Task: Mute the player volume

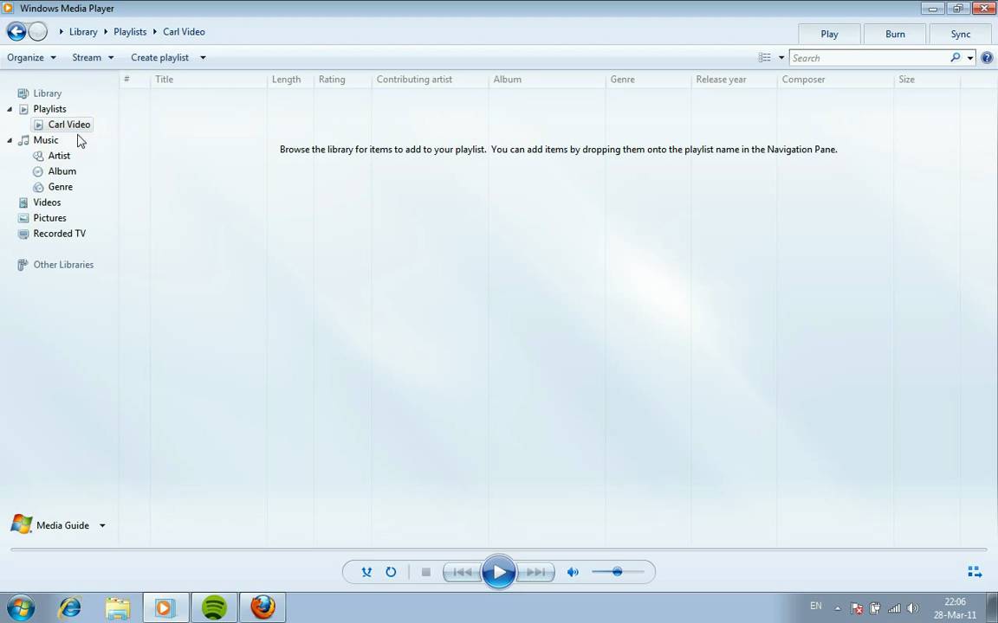Action: (x=573, y=572)
